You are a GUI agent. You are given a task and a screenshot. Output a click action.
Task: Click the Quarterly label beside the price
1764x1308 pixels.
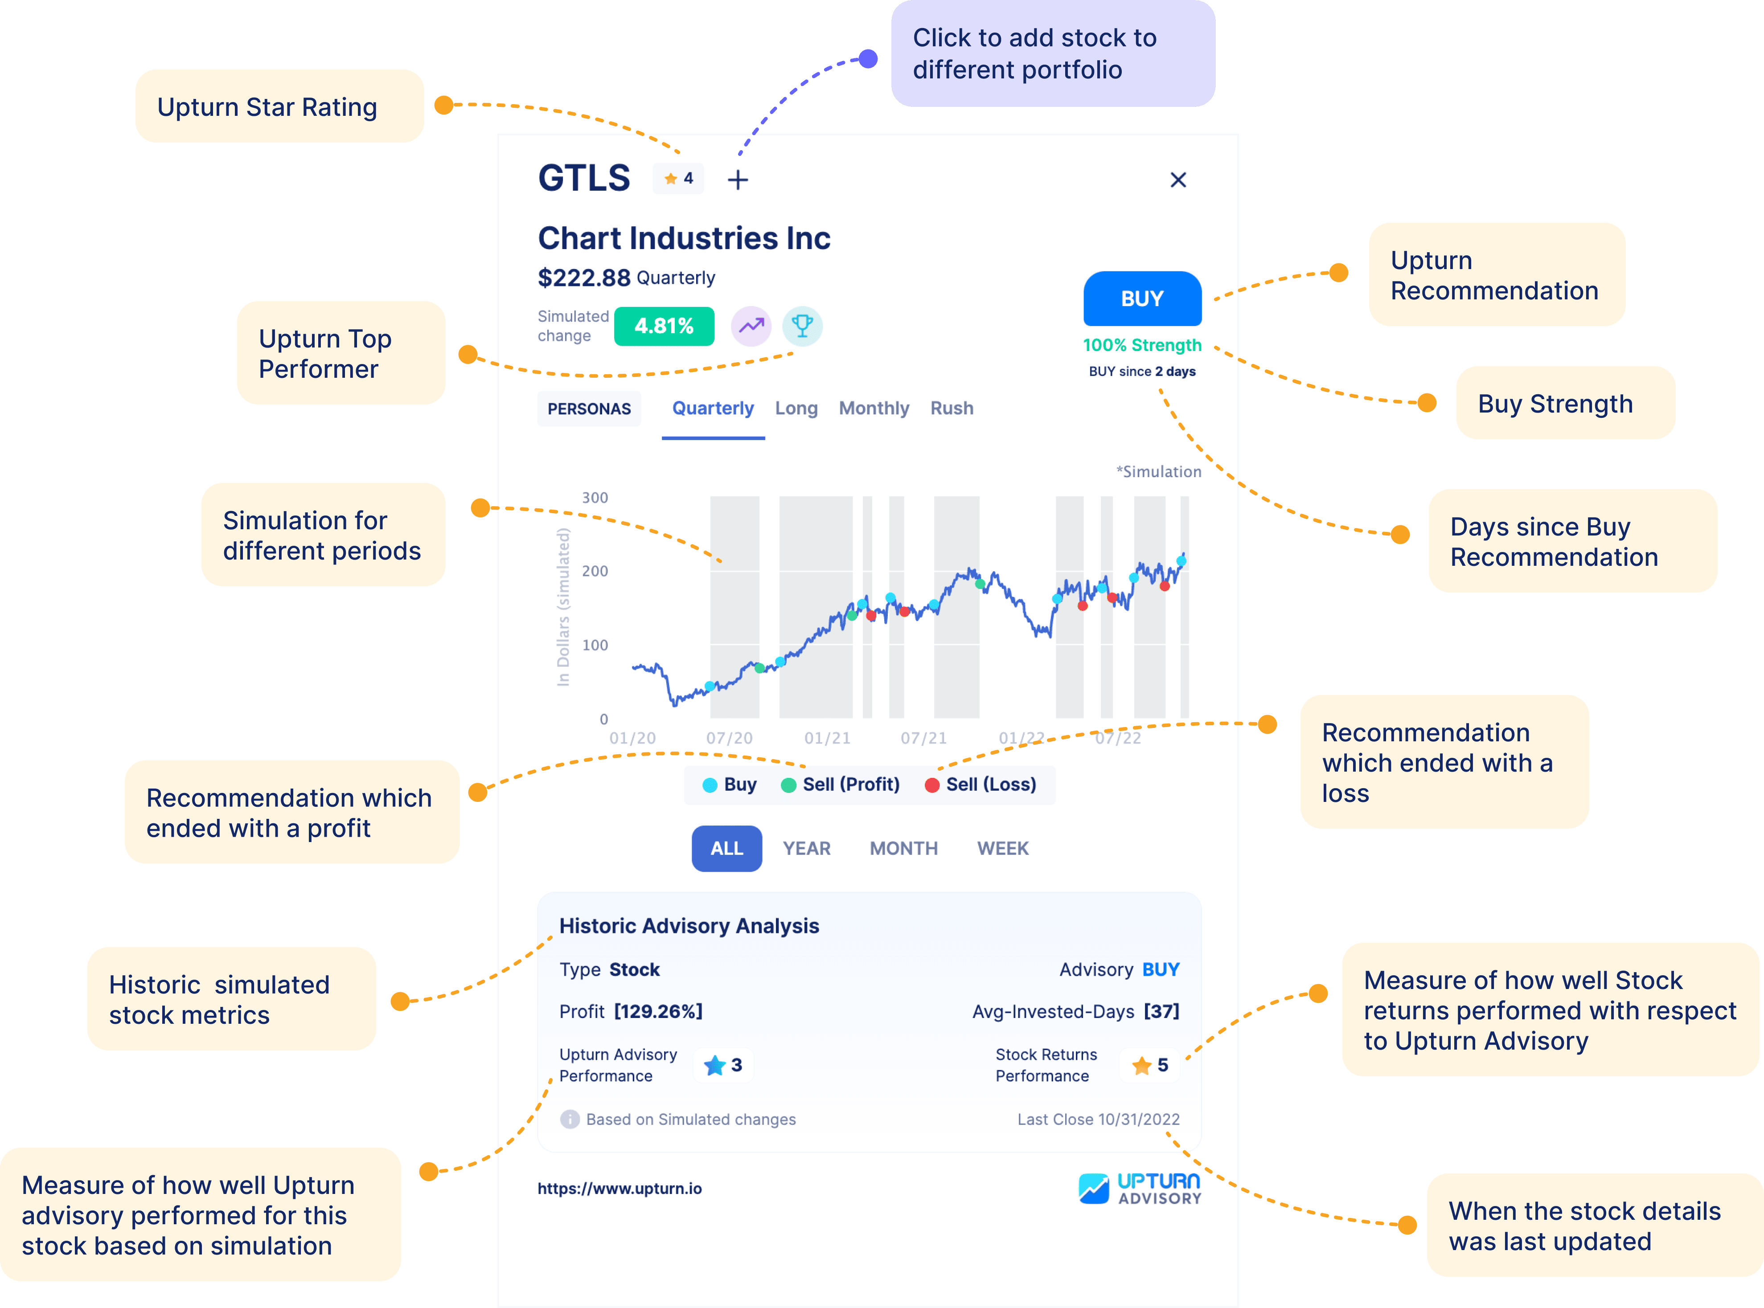676,278
